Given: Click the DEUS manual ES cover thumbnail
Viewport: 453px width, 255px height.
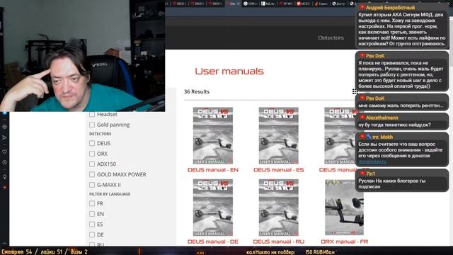Looking at the screenshot, I should coord(278,135).
